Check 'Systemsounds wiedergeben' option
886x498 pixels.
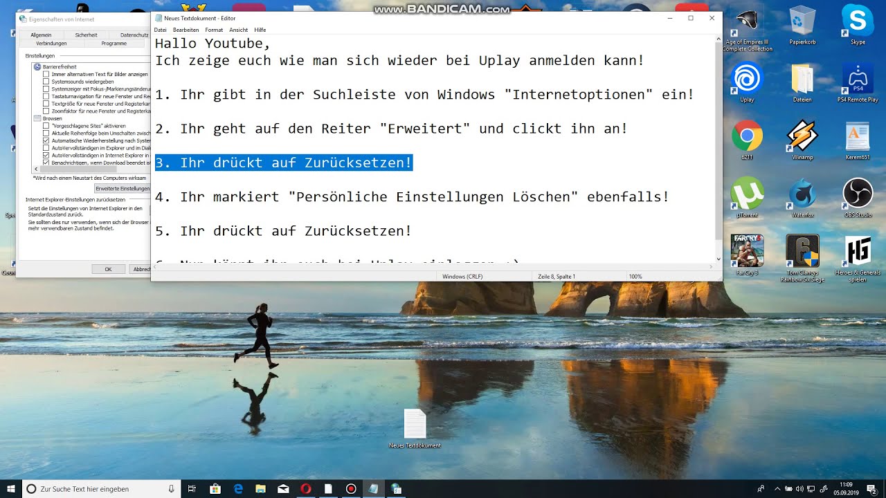[x=46, y=82]
